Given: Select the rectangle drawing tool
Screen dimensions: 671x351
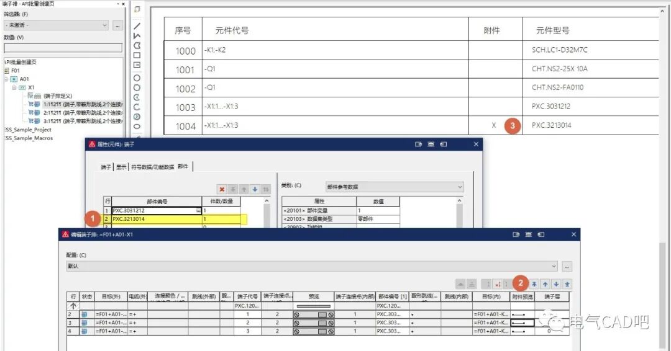Looking at the screenshot, I should tap(137, 55).
